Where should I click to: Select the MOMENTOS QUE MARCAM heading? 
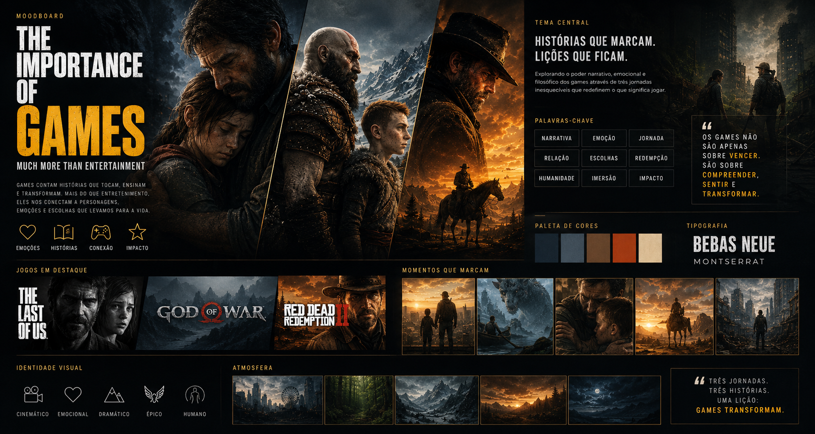[x=446, y=270]
